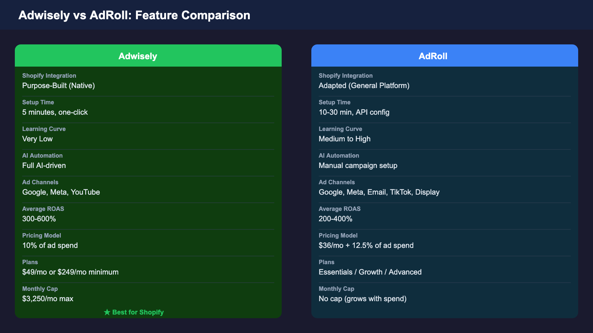Click the star icon next to Best for Shopify
Image resolution: width=593 pixels, height=333 pixels.
pyautogui.click(x=107, y=312)
